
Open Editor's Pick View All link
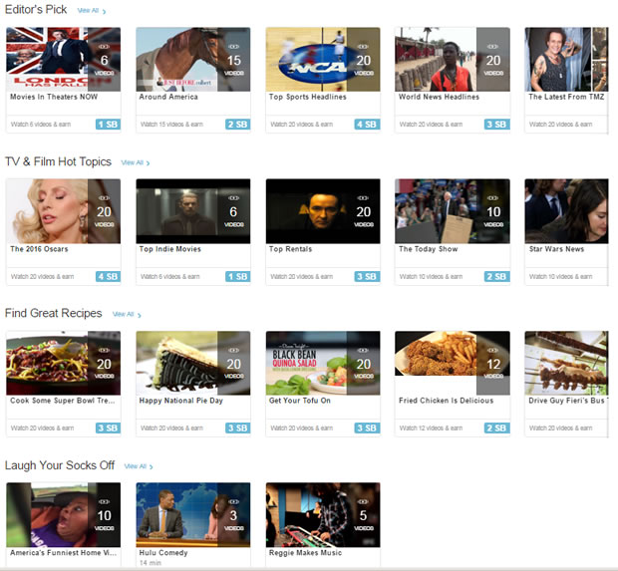point(92,11)
